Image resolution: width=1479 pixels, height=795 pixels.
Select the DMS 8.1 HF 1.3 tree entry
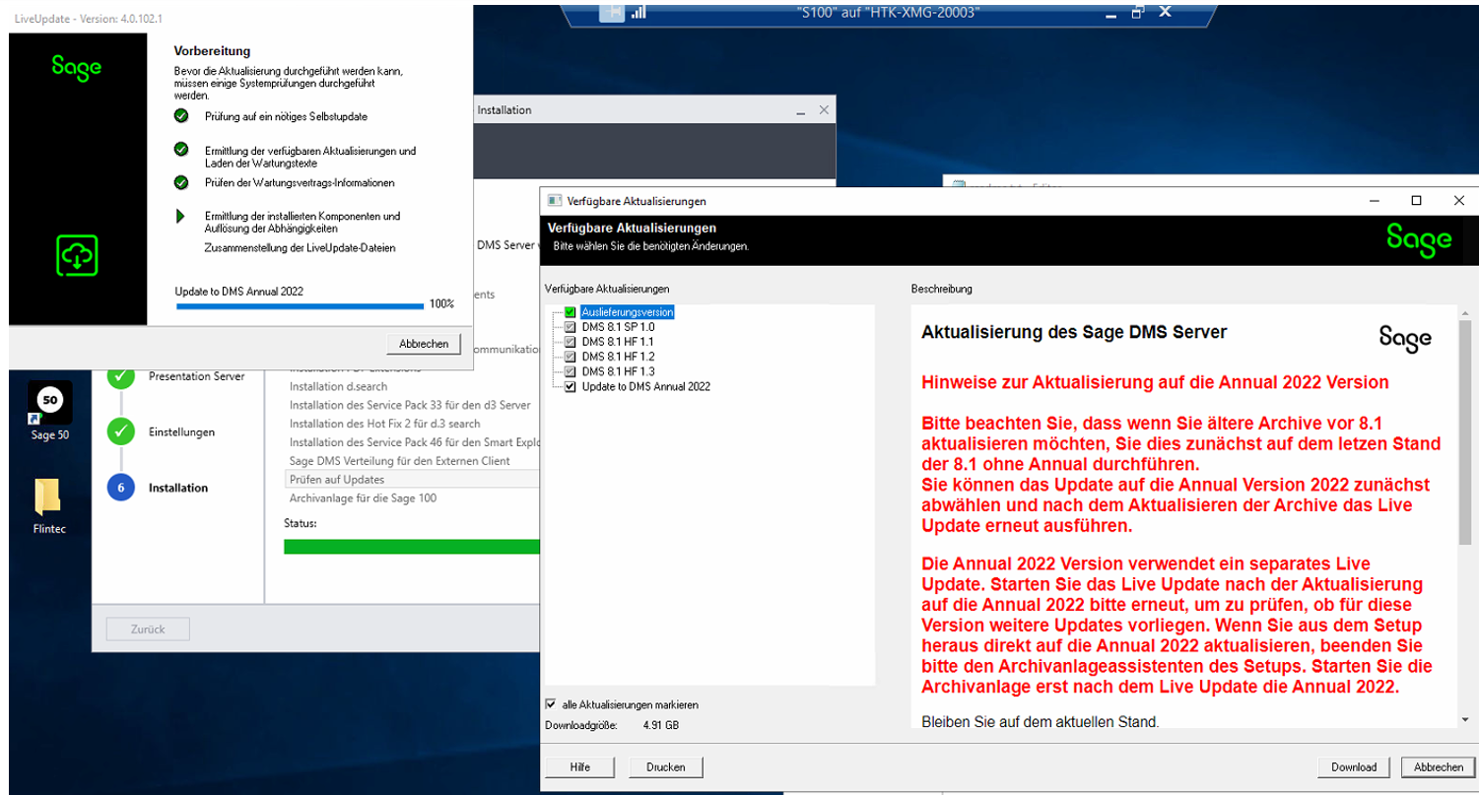(618, 371)
